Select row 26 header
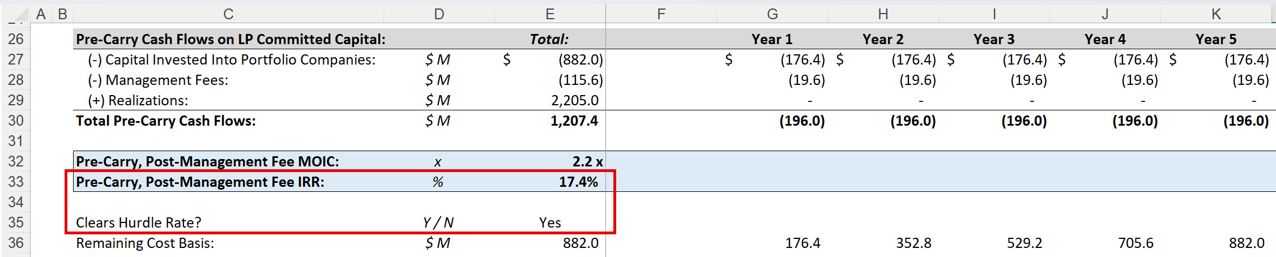This screenshot has height=257, width=1276. click(15, 39)
